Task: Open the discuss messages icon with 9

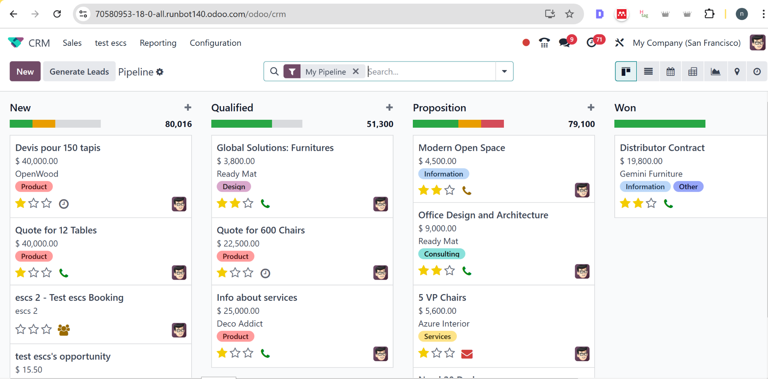Action: coord(565,43)
